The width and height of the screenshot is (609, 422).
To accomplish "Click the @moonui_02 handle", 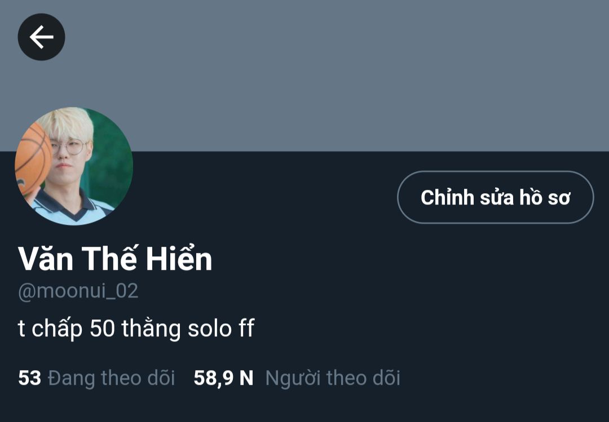I will click(78, 291).
